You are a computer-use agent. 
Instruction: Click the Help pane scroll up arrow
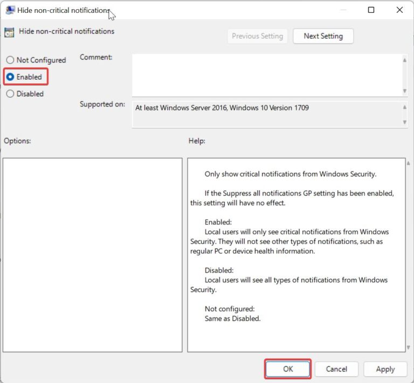coord(409,164)
